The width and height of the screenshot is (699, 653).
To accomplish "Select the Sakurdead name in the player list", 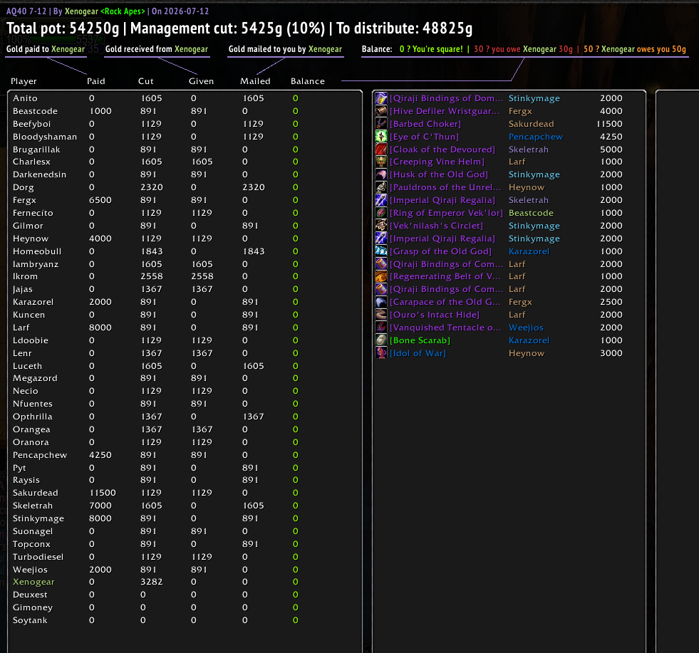I will pos(35,493).
